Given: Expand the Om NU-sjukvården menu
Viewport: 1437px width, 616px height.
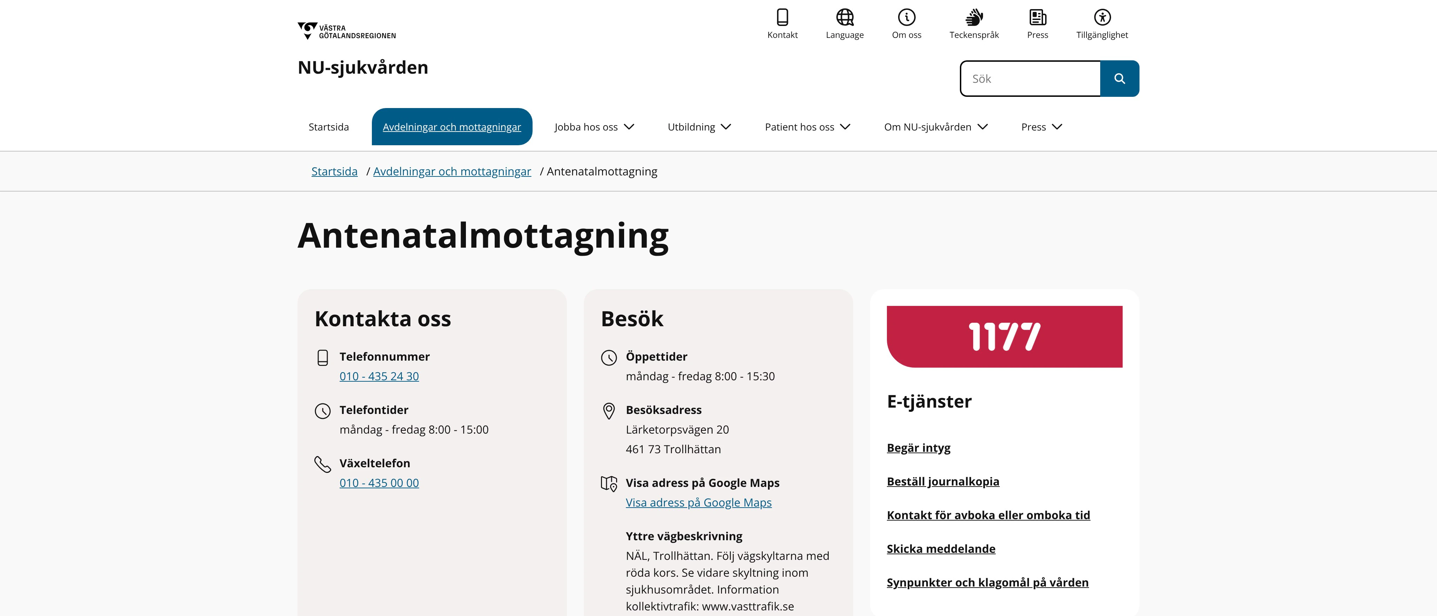Looking at the screenshot, I should [936, 127].
